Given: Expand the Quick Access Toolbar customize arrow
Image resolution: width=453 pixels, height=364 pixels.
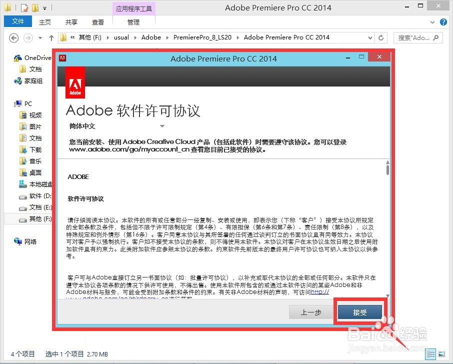Looking at the screenshot, I should [44, 7].
